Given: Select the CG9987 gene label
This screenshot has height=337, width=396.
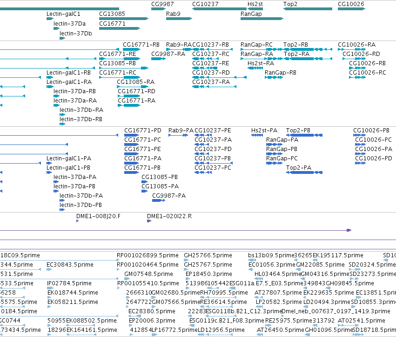Looking at the screenshot, I should 162,4.
